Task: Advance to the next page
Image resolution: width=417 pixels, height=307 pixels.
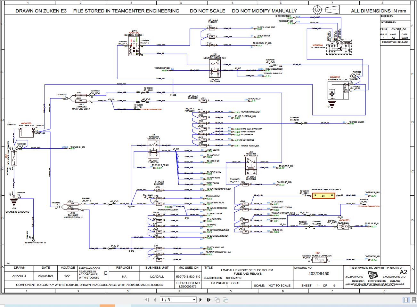Action: (x=201, y=300)
